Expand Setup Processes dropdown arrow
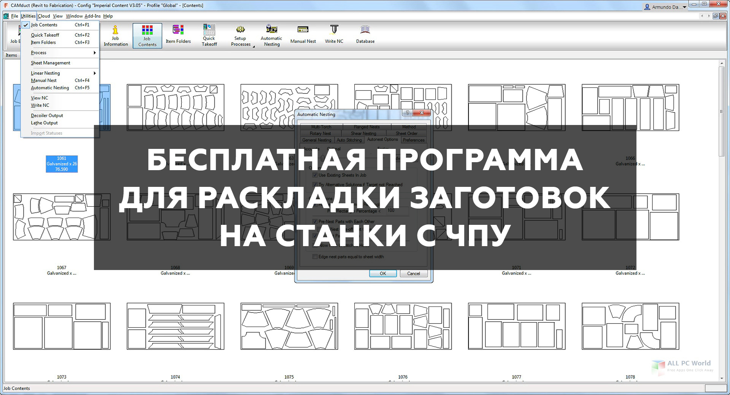The image size is (730, 395). click(x=254, y=46)
